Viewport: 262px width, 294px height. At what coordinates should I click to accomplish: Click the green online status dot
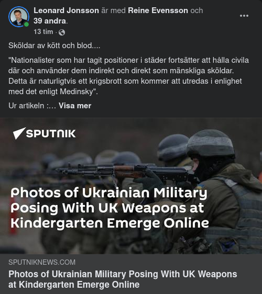[27, 25]
